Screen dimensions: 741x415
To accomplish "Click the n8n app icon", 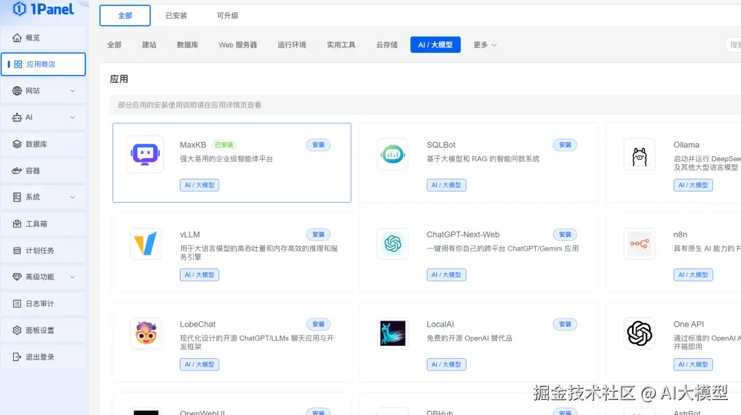I will click(639, 244).
